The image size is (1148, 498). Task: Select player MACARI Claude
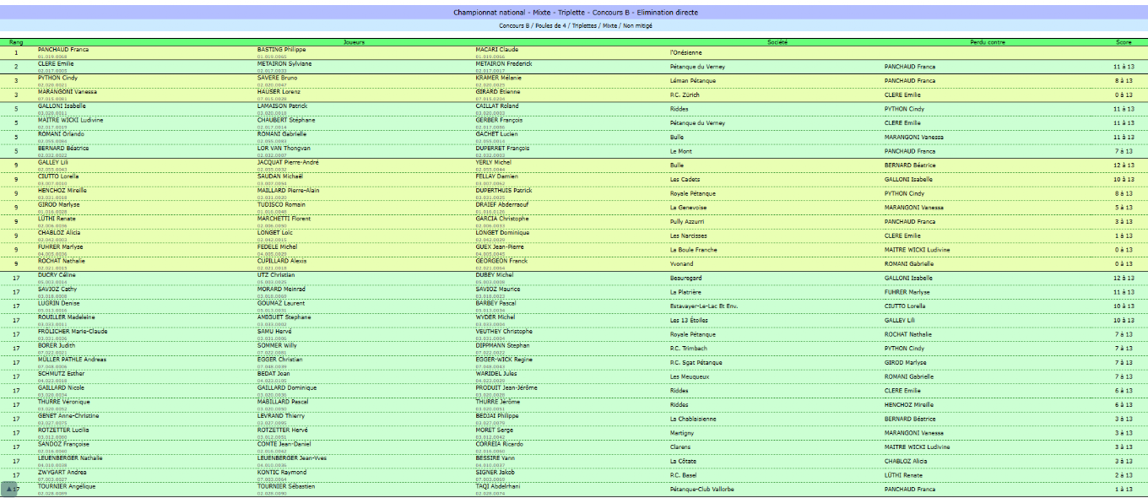(x=497, y=50)
